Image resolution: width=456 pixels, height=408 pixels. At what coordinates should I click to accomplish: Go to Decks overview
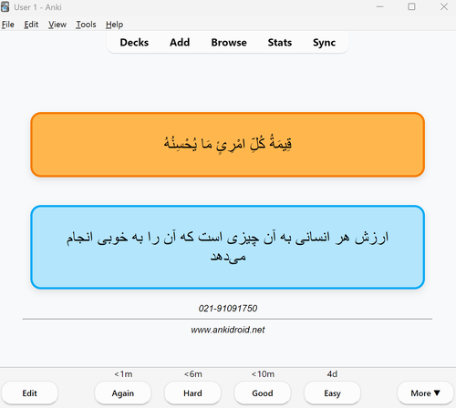[x=134, y=43]
